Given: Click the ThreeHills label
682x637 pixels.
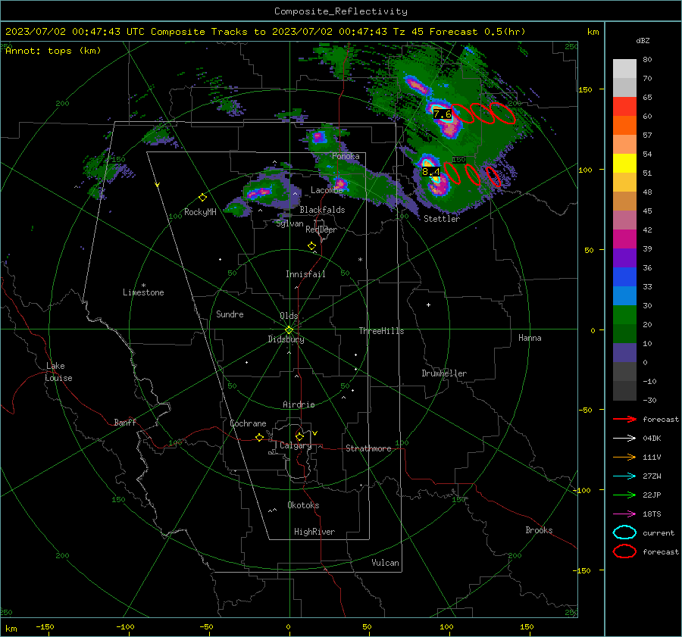Looking at the screenshot, I should click(x=381, y=331).
